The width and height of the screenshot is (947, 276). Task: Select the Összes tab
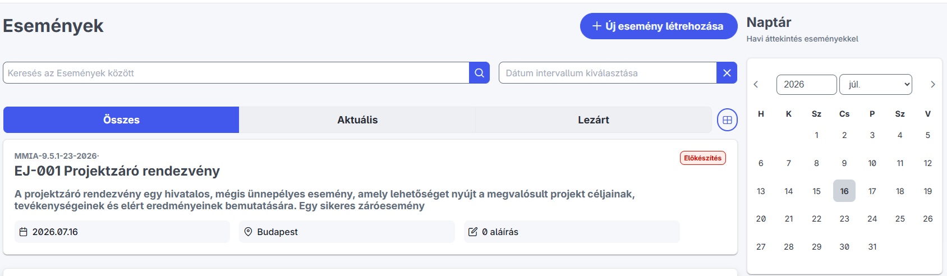[x=121, y=120]
